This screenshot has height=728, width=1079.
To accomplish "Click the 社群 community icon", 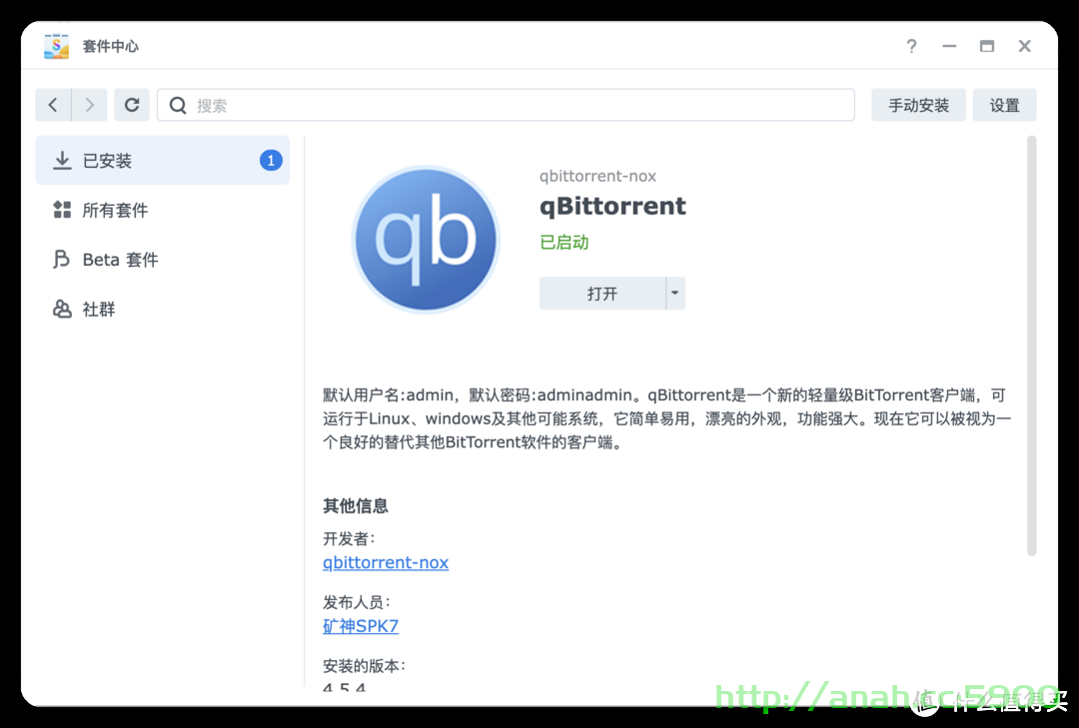I will click(62, 309).
